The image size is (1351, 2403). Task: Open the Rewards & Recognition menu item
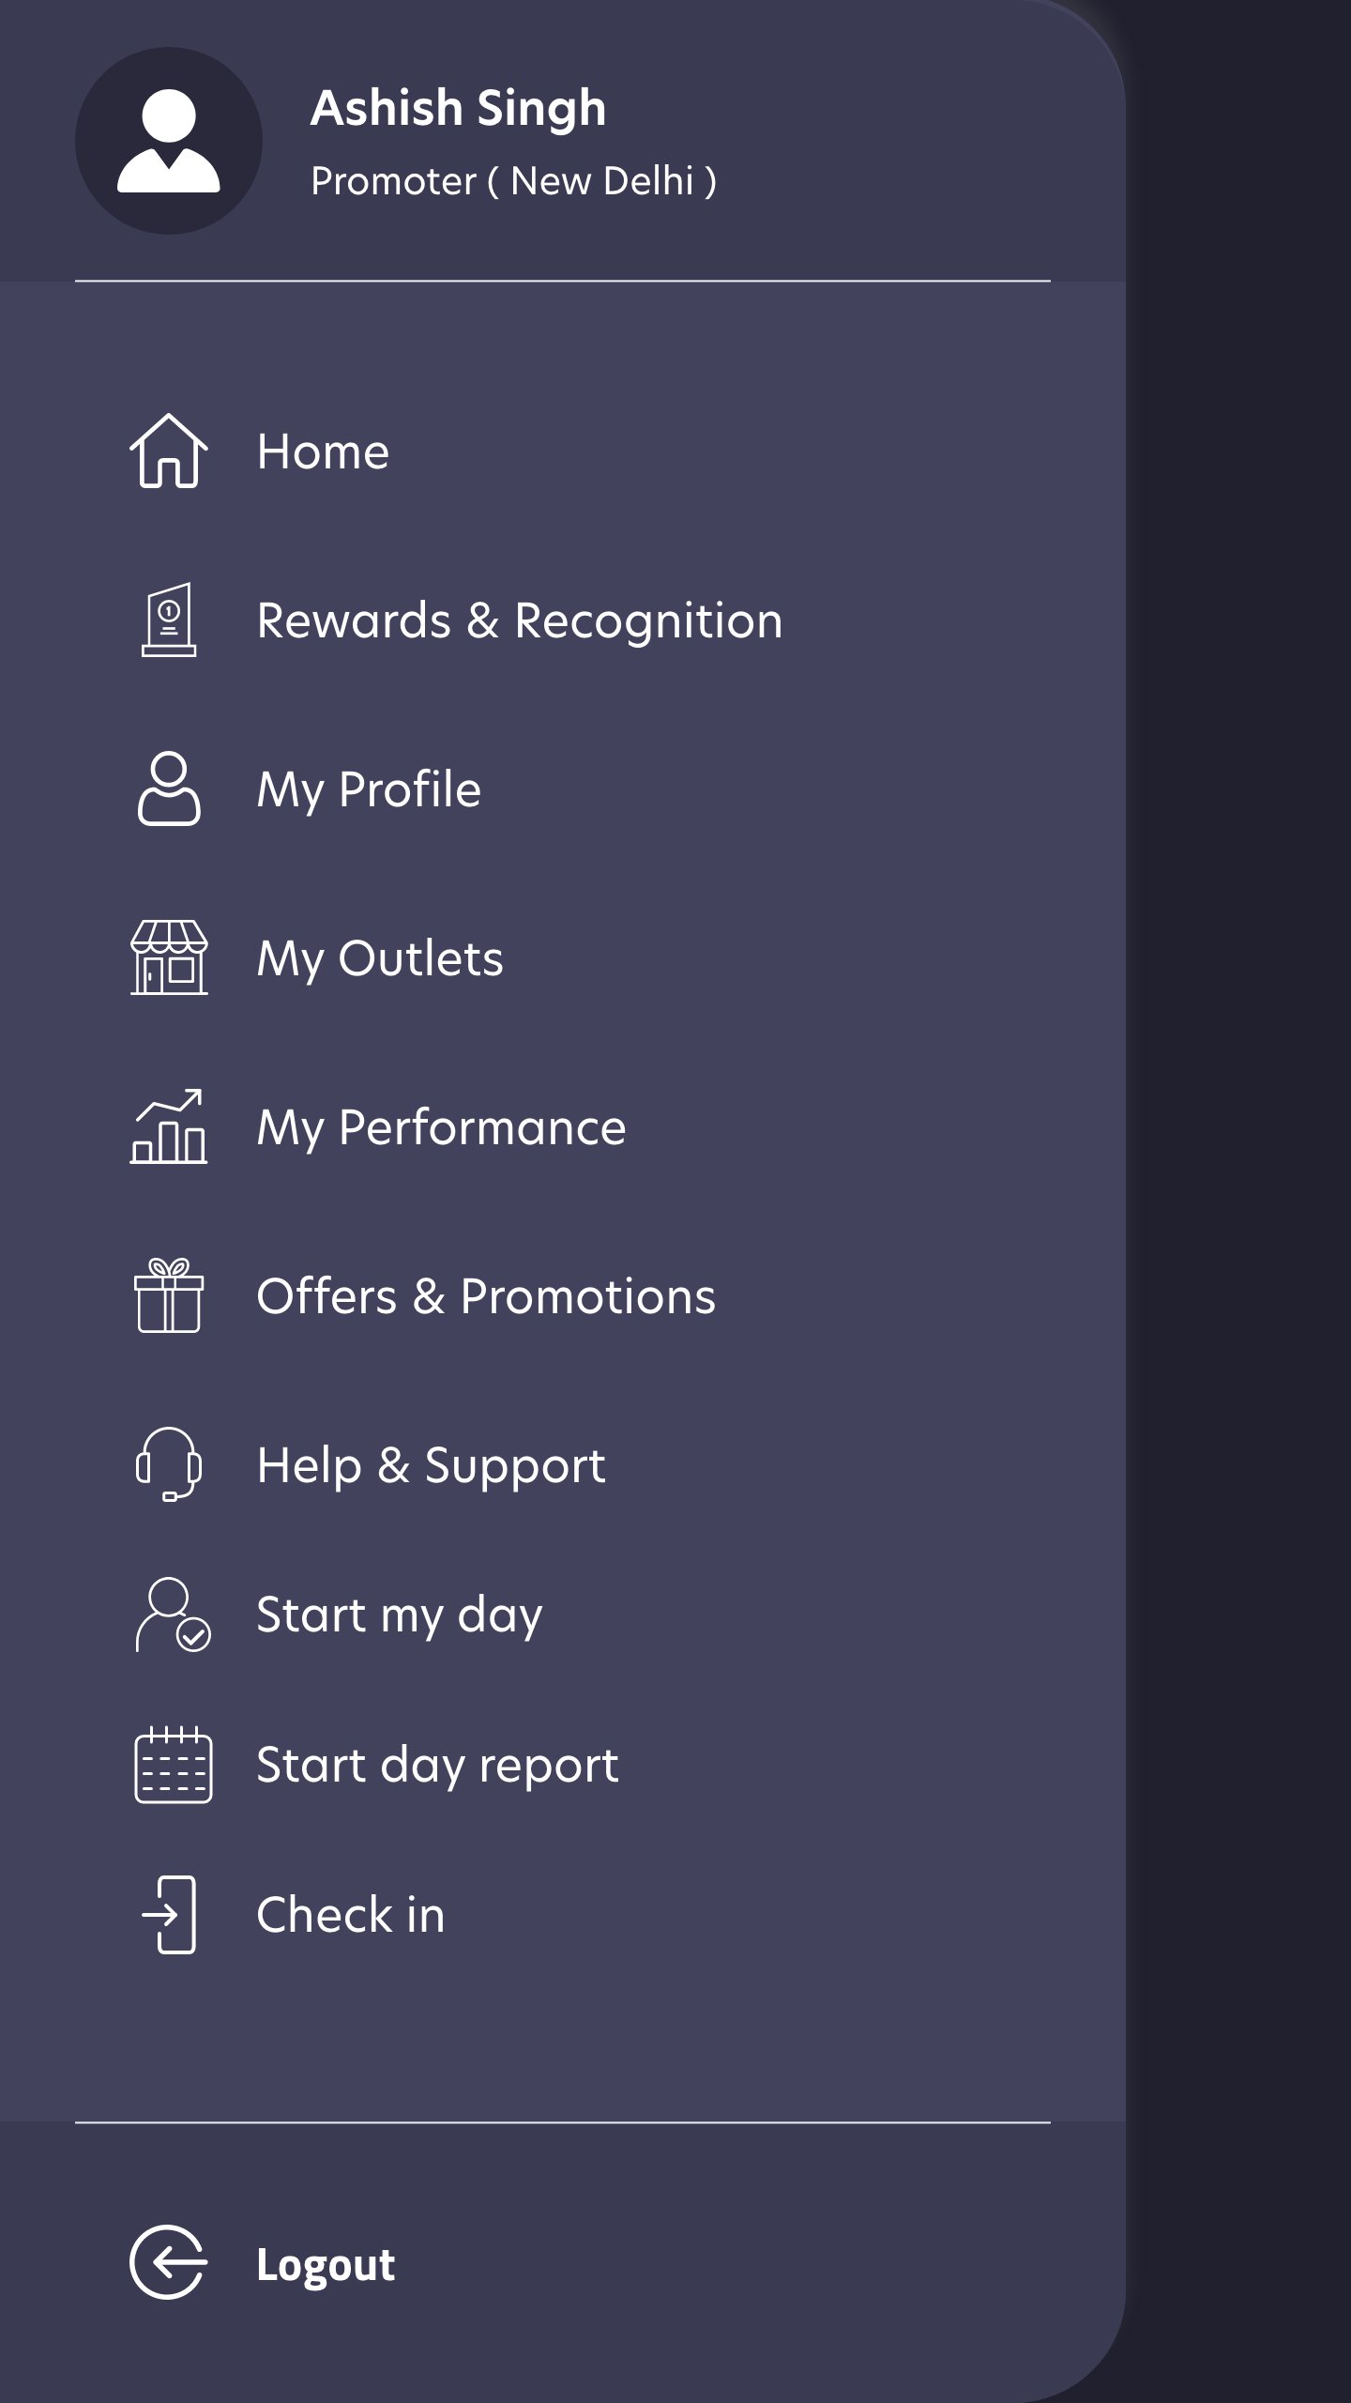coord(520,620)
